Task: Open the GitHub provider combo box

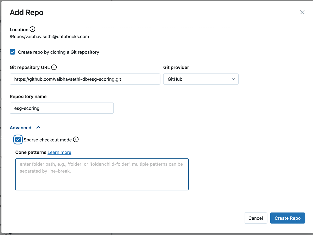Action: pyautogui.click(x=201, y=79)
